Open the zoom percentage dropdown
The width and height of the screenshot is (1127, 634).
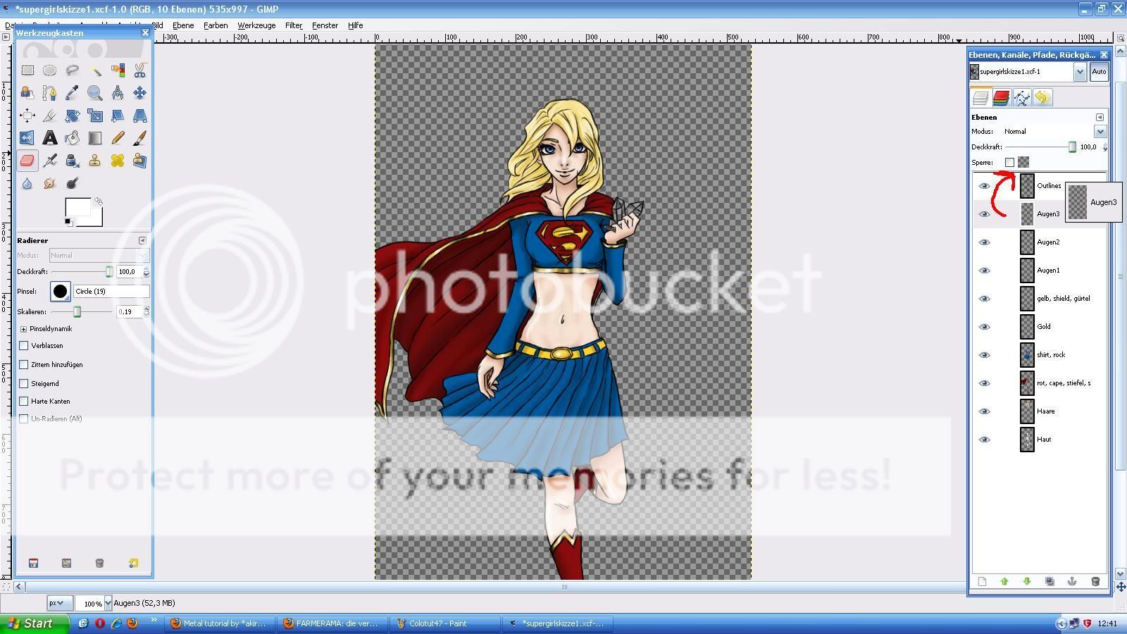point(108,603)
